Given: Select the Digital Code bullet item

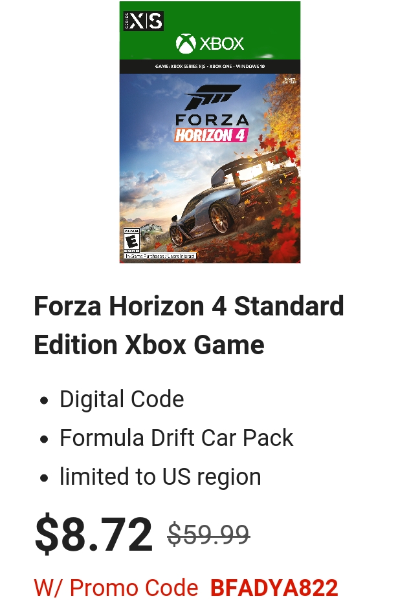Looking at the screenshot, I should coord(122,399).
